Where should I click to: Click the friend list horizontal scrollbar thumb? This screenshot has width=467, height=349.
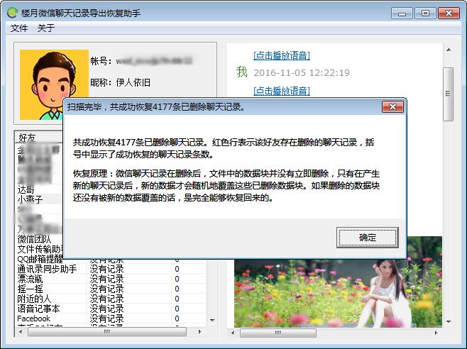[x=107, y=332]
